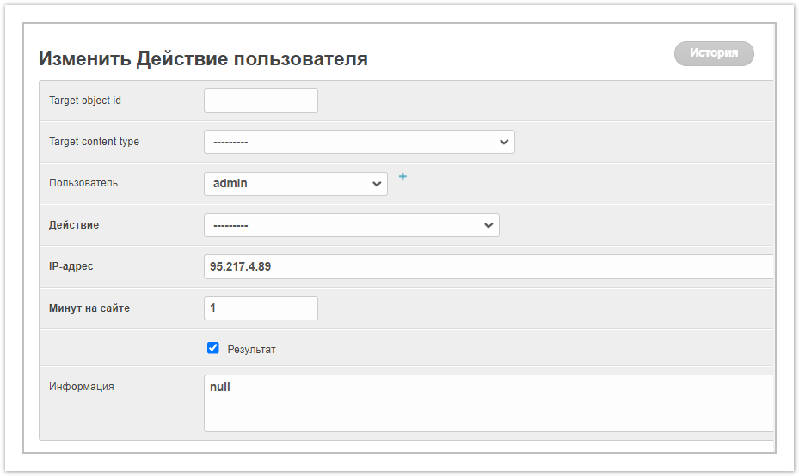Click the IP-адрес field with 95.217.4.89
This screenshot has width=799, height=476.
pos(488,267)
